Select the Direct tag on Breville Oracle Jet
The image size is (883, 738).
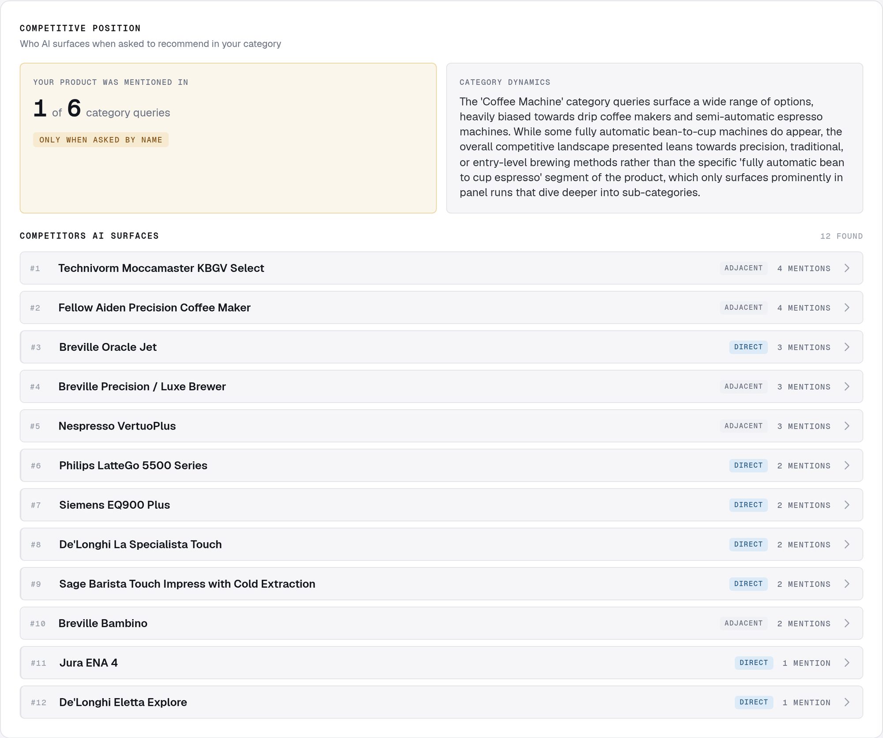pyautogui.click(x=748, y=347)
